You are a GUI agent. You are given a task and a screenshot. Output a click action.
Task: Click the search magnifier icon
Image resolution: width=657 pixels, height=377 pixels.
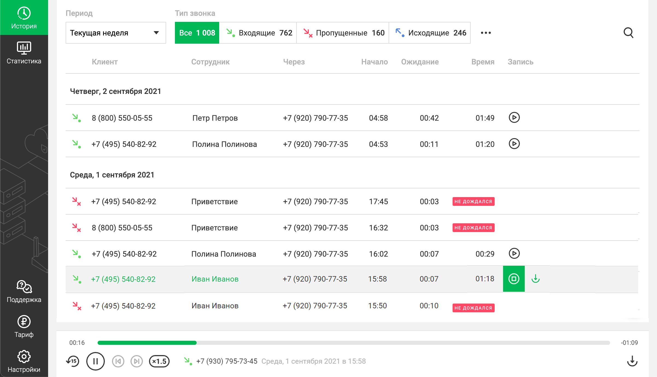(628, 33)
